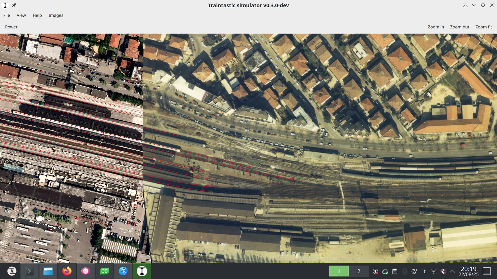The width and height of the screenshot is (497, 279).
Task: Click the muted audio volume icon
Action: 443,271
